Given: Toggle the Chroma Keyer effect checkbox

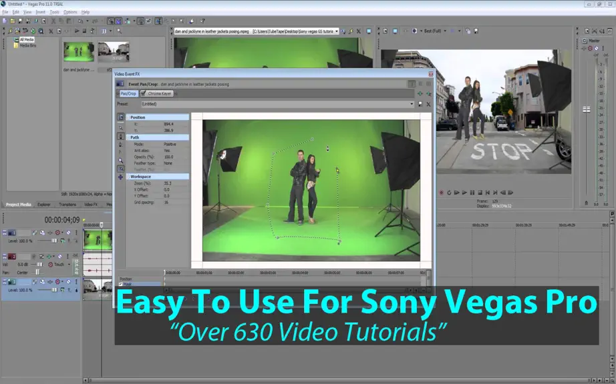Looking at the screenshot, I should 144,93.
